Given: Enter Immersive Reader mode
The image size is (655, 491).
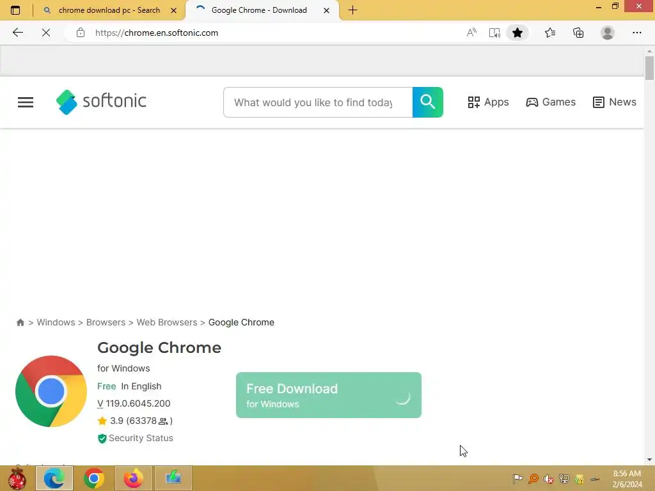Looking at the screenshot, I should [494, 33].
